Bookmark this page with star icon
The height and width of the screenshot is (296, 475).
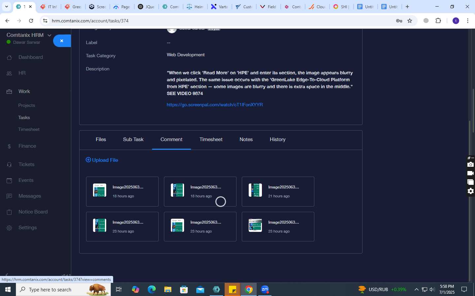click(410, 21)
